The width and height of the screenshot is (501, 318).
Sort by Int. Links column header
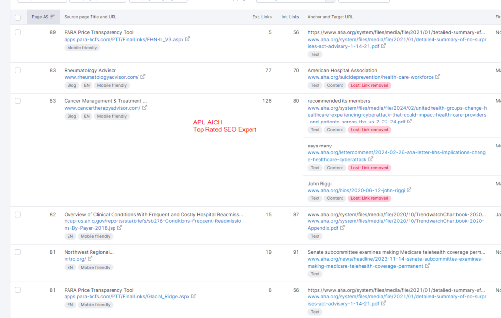point(290,17)
